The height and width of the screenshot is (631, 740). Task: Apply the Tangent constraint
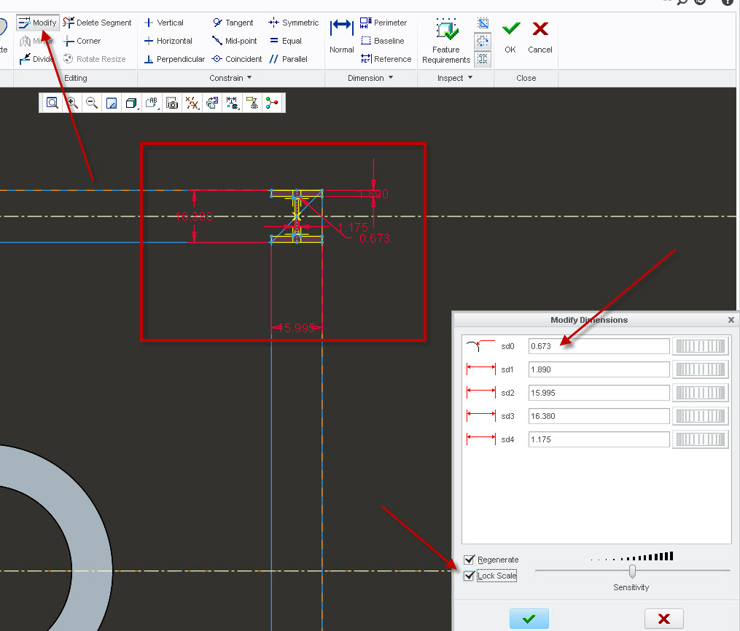(x=233, y=23)
